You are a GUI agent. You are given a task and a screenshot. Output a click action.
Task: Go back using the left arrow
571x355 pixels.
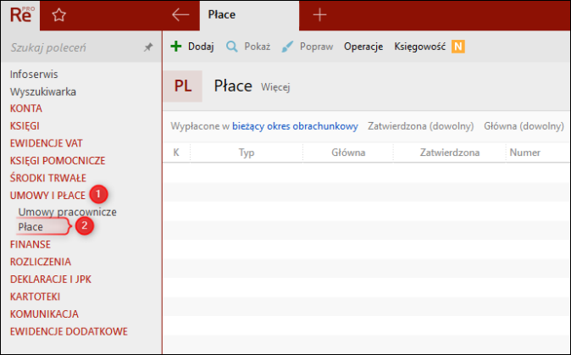tap(180, 14)
